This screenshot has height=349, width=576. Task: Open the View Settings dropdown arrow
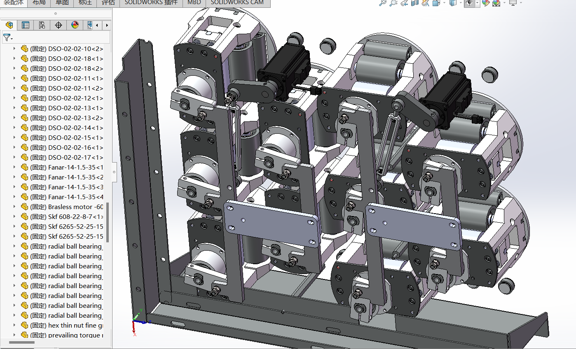tap(521, 3)
